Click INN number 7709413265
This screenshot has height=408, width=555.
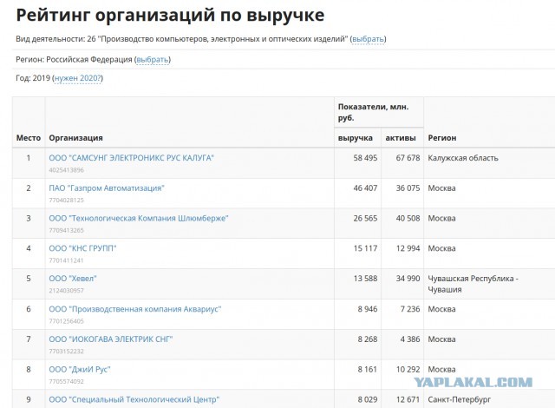(66, 230)
